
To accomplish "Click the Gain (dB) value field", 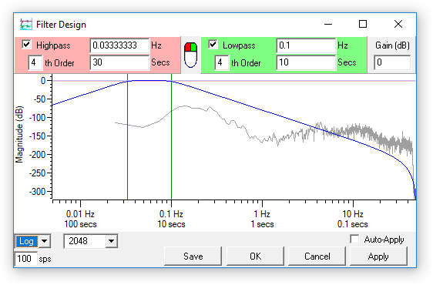I will coord(392,62).
